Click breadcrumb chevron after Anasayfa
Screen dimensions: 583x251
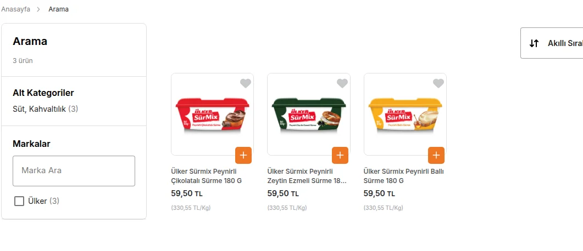pyautogui.click(x=38, y=9)
